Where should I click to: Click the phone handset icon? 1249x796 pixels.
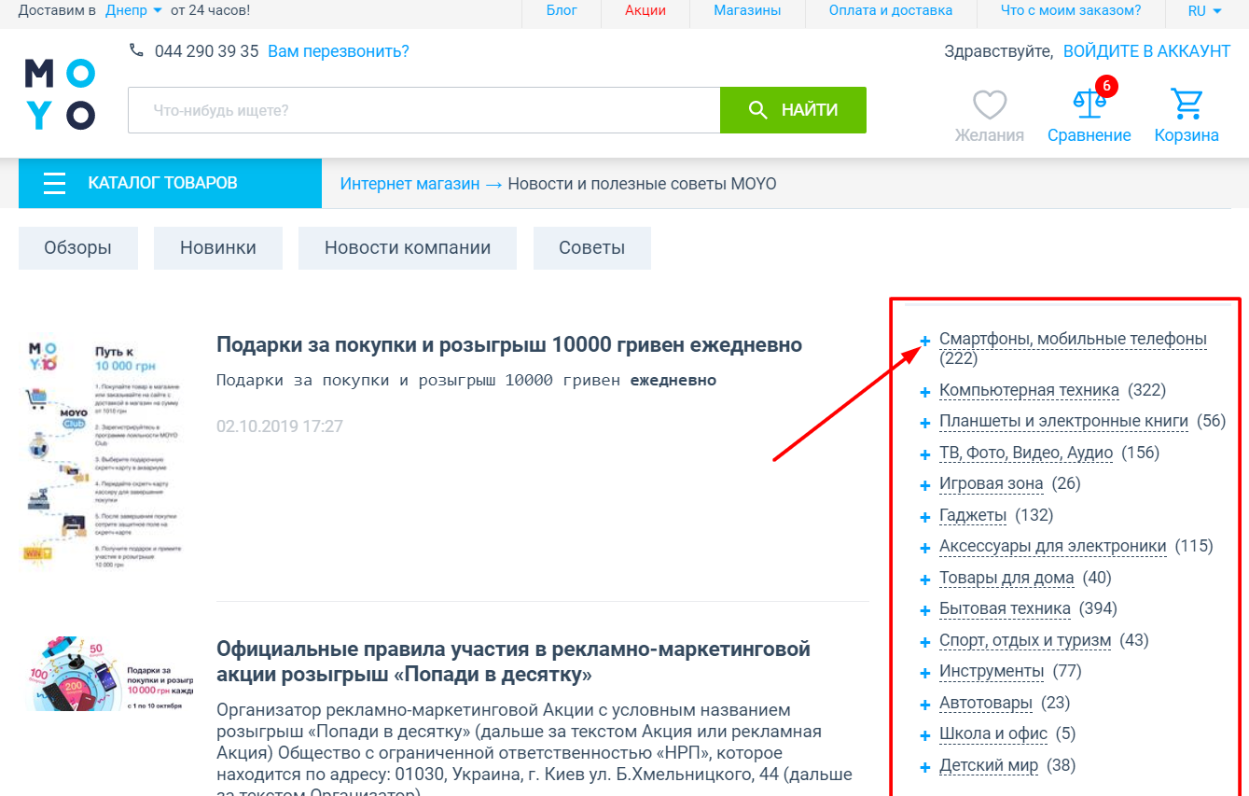(137, 50)
